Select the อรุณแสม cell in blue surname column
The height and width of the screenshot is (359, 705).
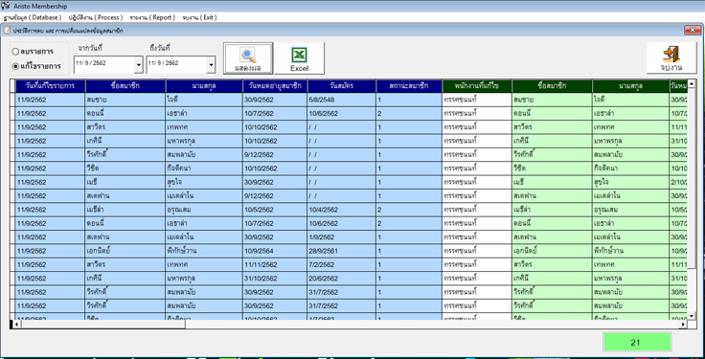point(204,210)
